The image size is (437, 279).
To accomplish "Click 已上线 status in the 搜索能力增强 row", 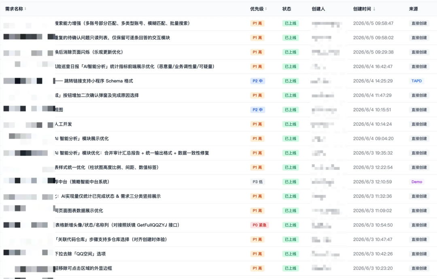I will (291, 23).
